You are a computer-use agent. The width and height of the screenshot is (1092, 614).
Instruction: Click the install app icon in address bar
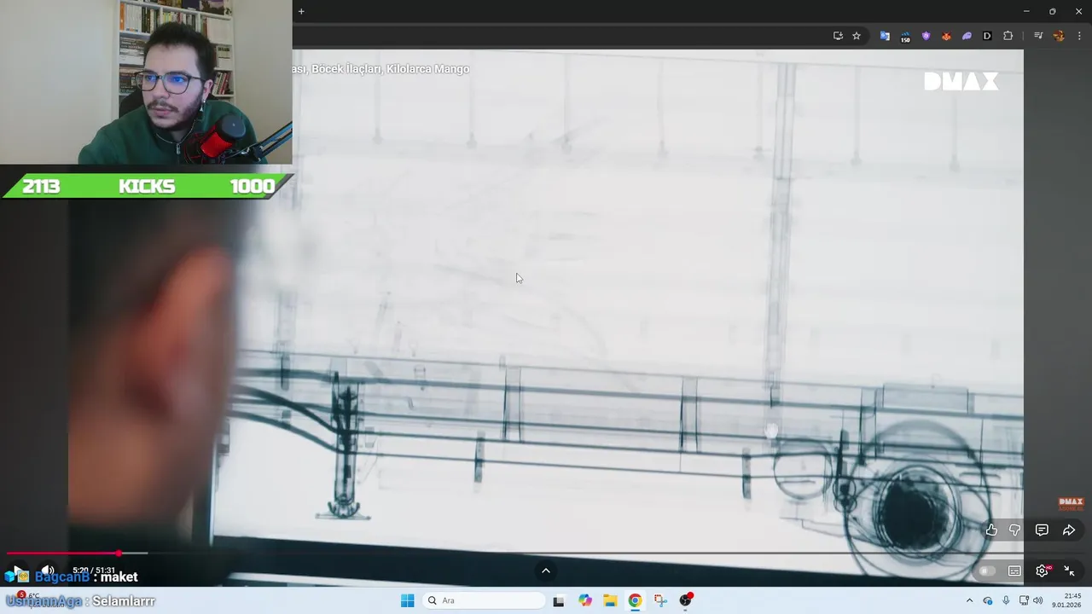[838, 36]
